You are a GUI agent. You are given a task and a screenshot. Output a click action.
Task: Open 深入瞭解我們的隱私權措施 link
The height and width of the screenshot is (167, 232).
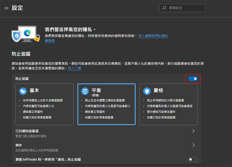click(x=153, y=36)
